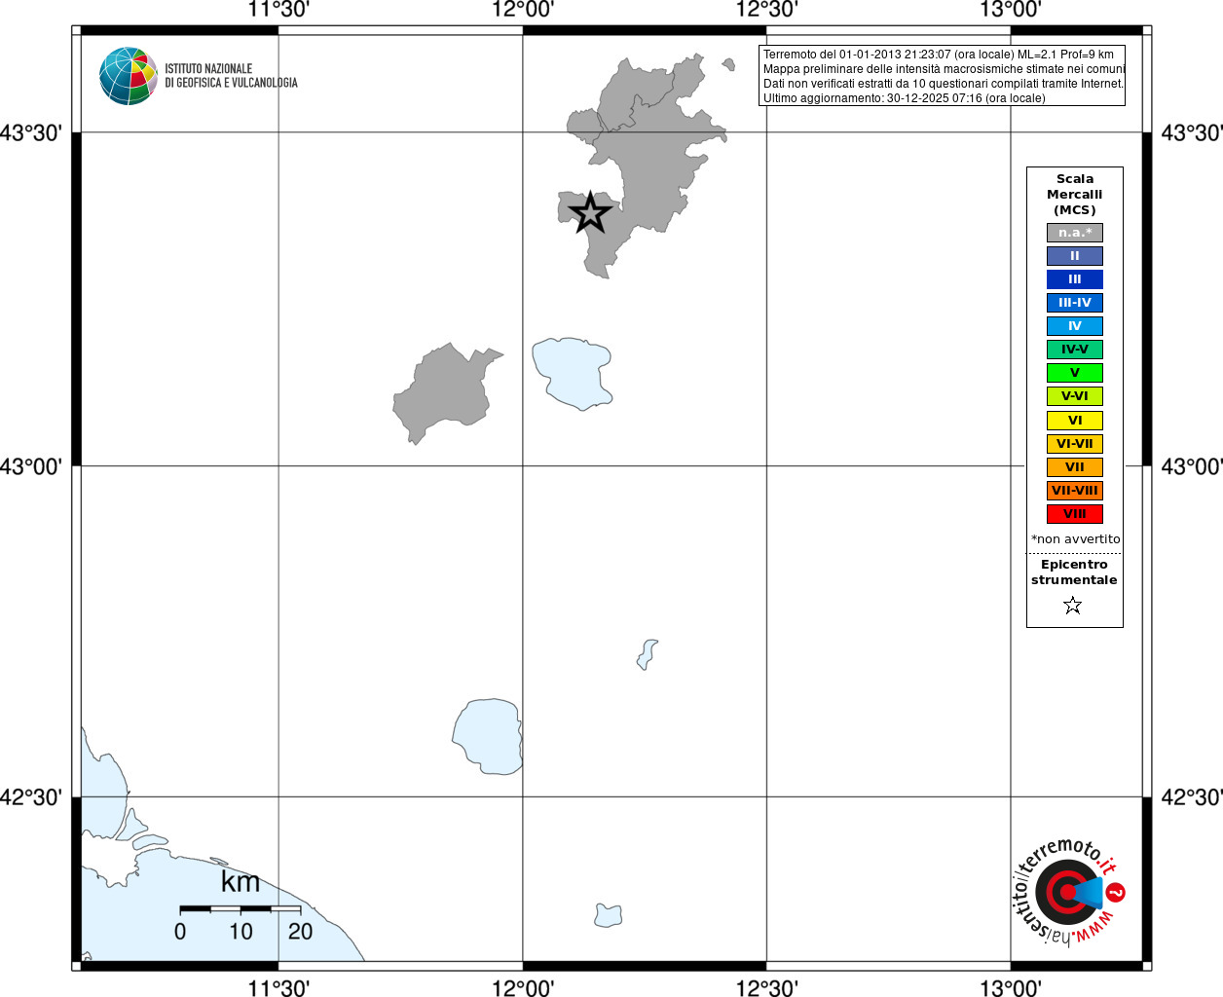Click the INGV globe logo
Viewport: 1223px width, 997px height.
129,76
